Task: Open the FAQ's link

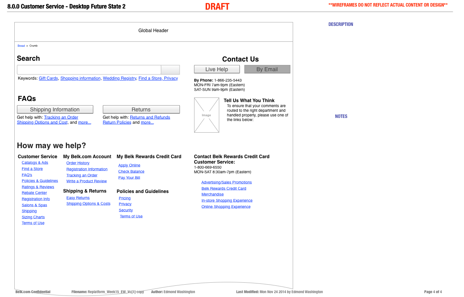Action: pyautogui.click(x=27, y=175)
